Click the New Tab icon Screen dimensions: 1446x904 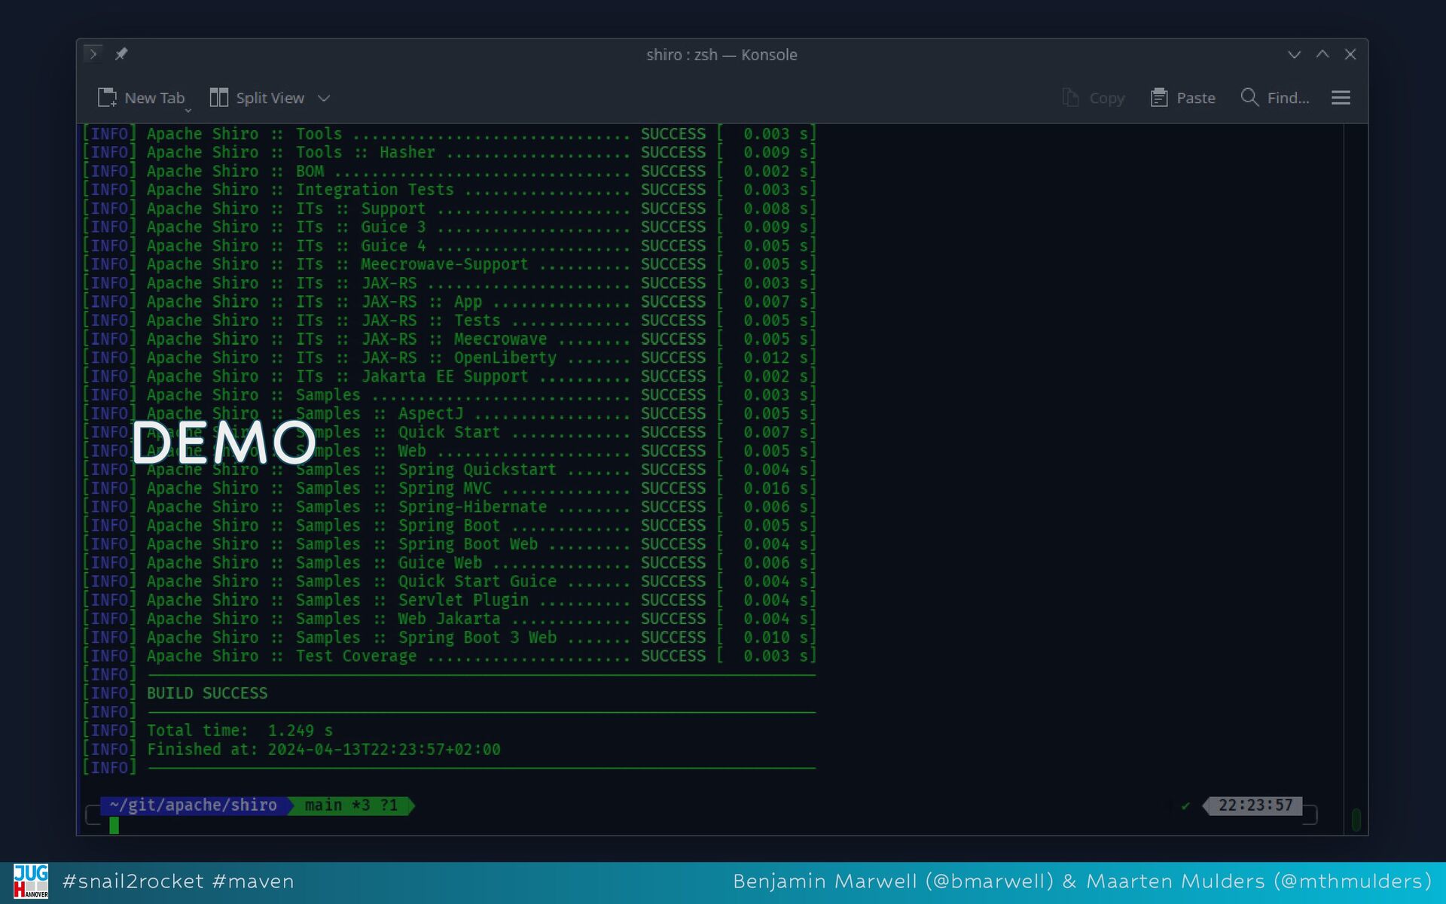tap(107, 98)
